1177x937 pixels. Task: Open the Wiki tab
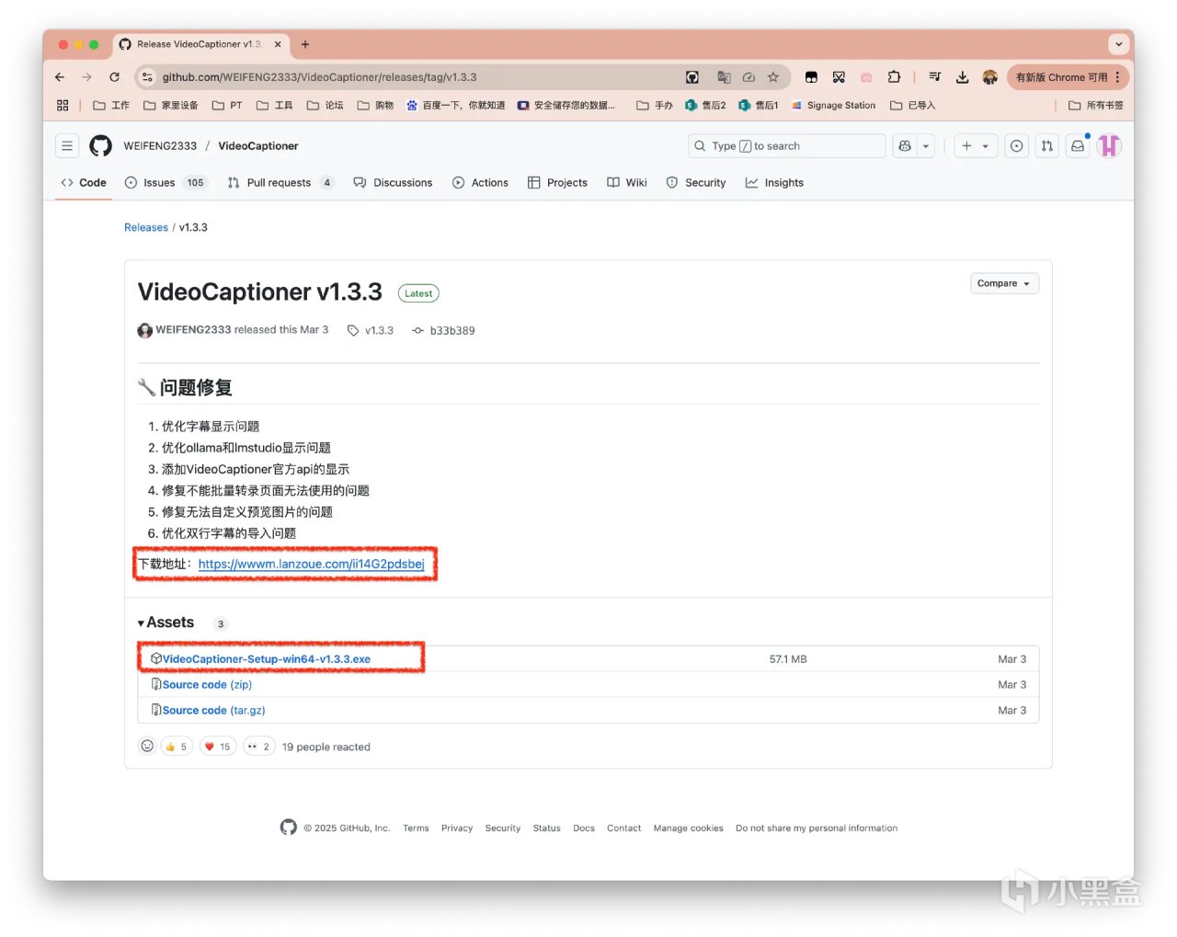point(627,183)
